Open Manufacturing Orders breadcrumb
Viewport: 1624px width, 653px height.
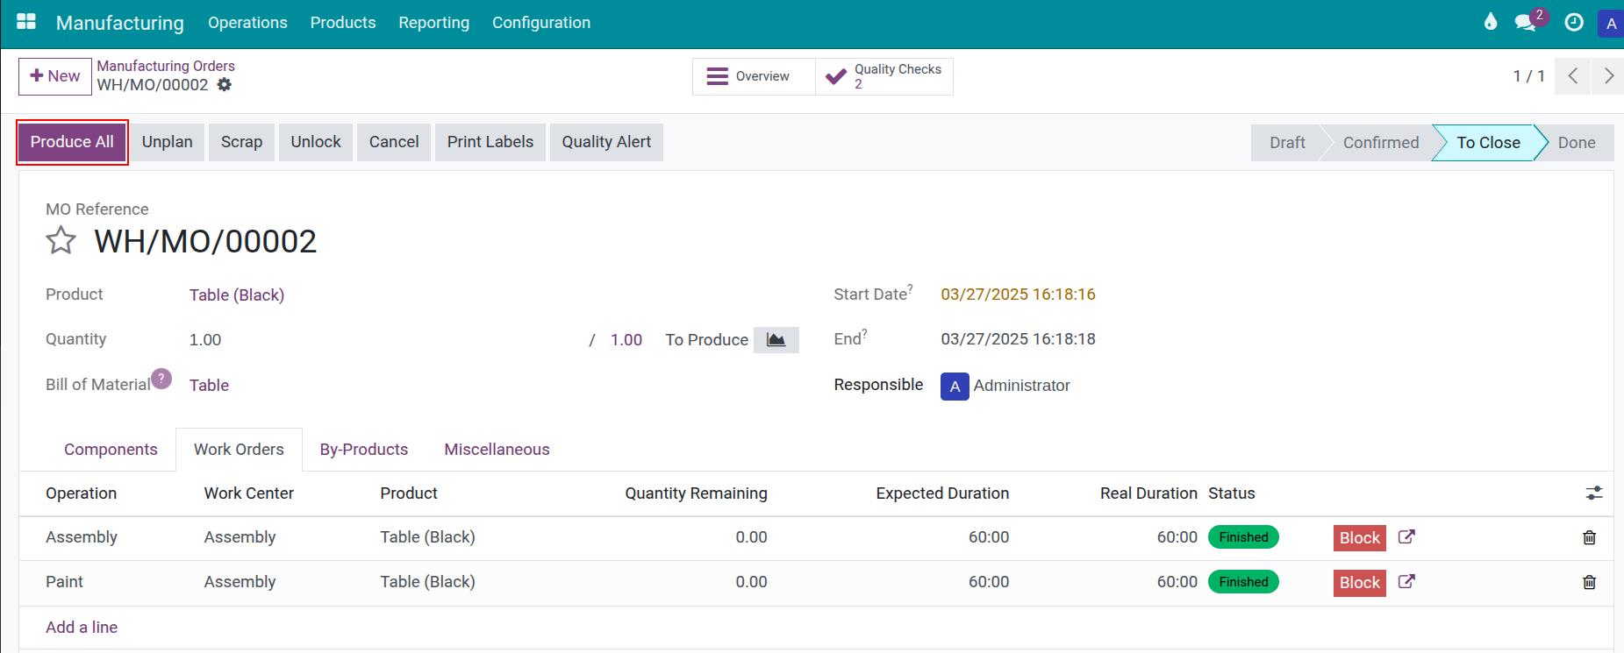(x=166, y=66)
